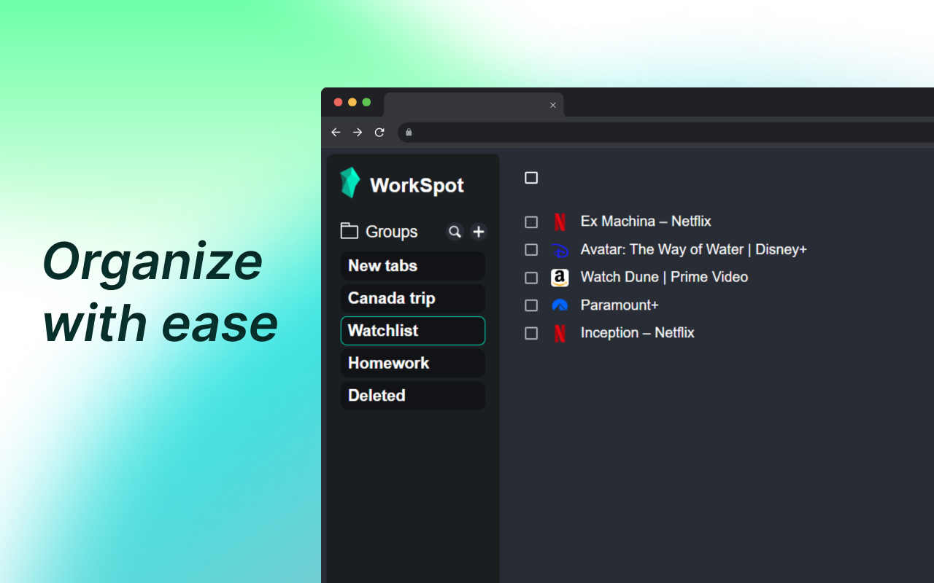Click the Disney+ icon beside Avatar
934x583 pixels.
point(560,250)
